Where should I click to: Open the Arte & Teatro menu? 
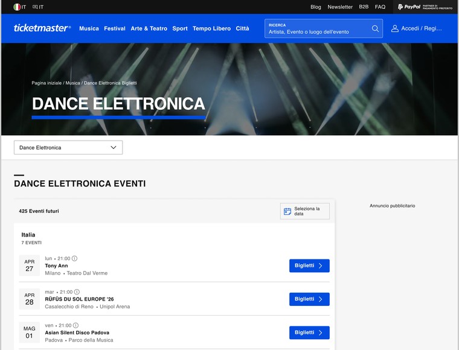[149, 28]
